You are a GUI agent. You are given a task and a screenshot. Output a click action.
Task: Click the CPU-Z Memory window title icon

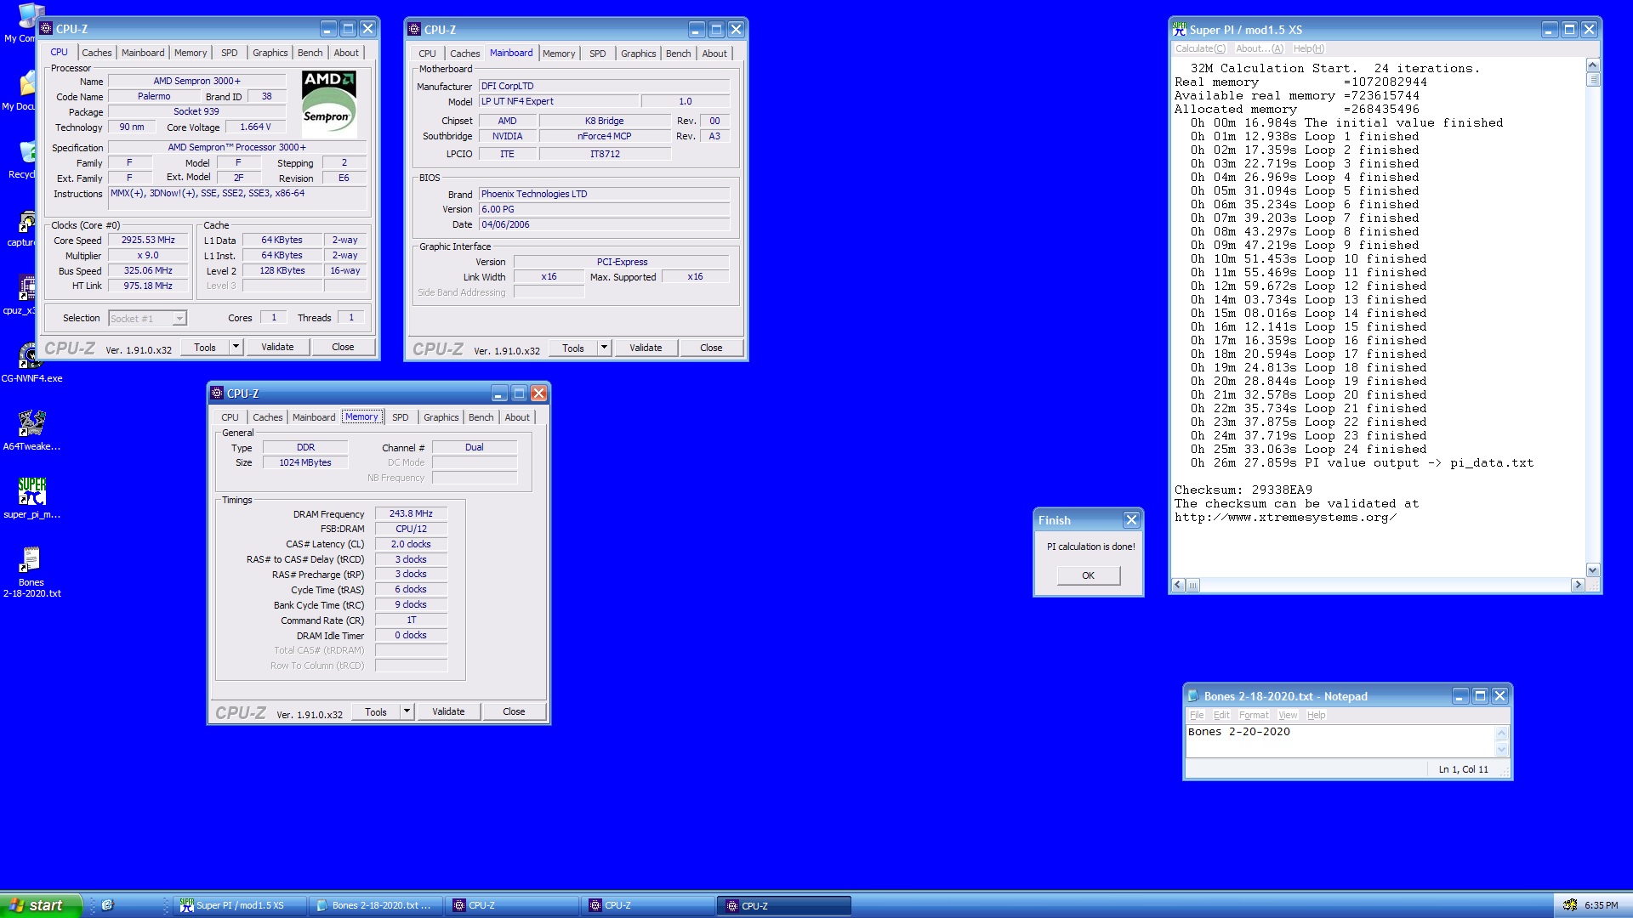[x=217, y=393]
